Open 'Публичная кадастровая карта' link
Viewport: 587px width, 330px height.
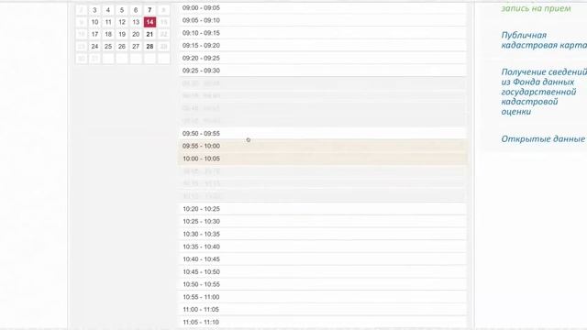pyautogui.click(x=544, y=40)
